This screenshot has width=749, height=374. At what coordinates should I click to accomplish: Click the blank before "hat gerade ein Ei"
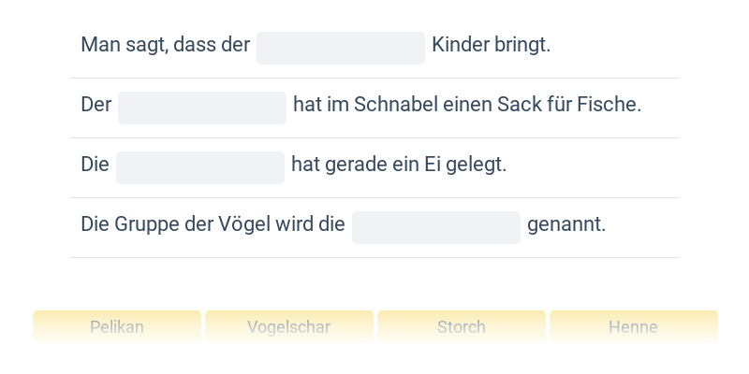pos(200,167)
